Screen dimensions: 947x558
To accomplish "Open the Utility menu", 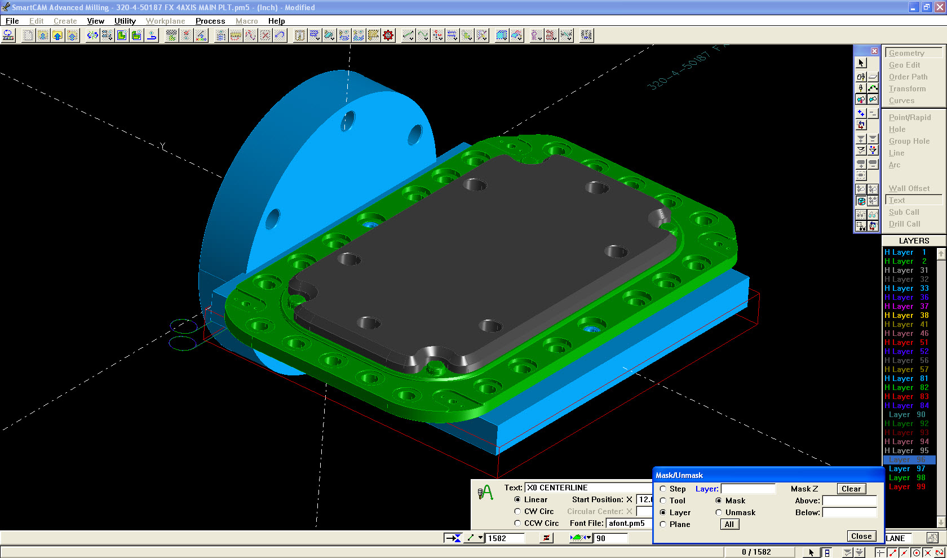I will 125,21.
